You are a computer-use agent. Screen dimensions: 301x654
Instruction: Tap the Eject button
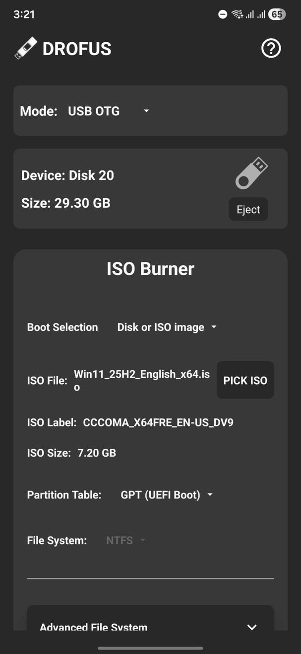coord(248,209)
